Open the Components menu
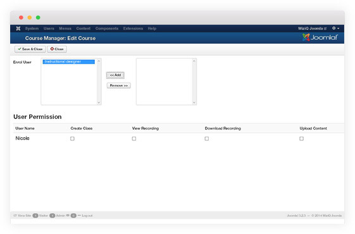Viewport: 355px width, 234px height. [x=107, y=28]
